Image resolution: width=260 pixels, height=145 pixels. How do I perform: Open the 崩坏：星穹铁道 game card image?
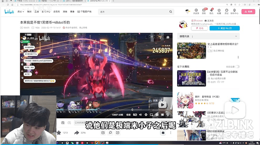pos(185,100)
